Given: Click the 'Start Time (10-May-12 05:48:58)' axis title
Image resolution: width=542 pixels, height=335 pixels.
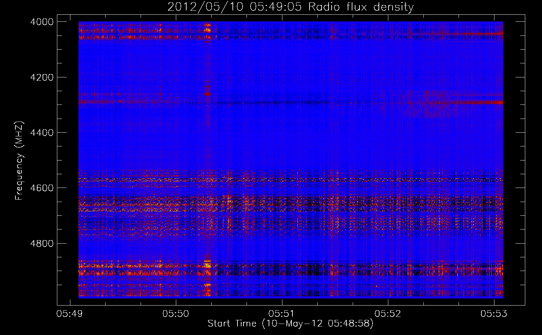Looking at the screenshot, I should coord(290,324).
